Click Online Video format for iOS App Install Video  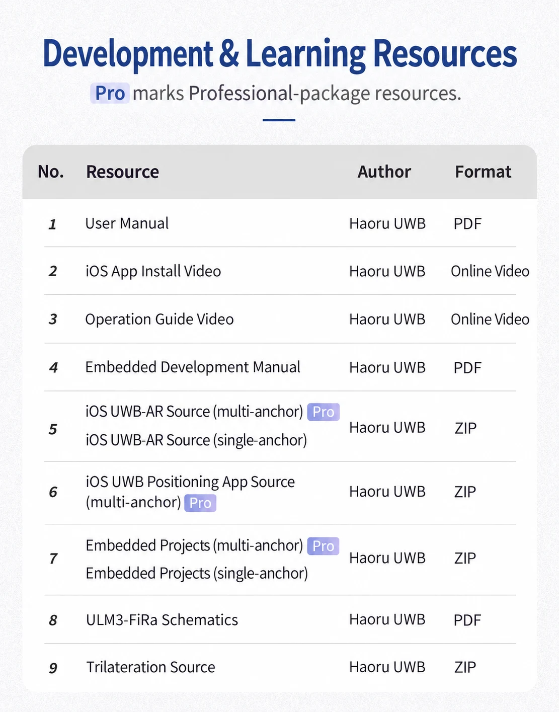[x=490, y=271]
